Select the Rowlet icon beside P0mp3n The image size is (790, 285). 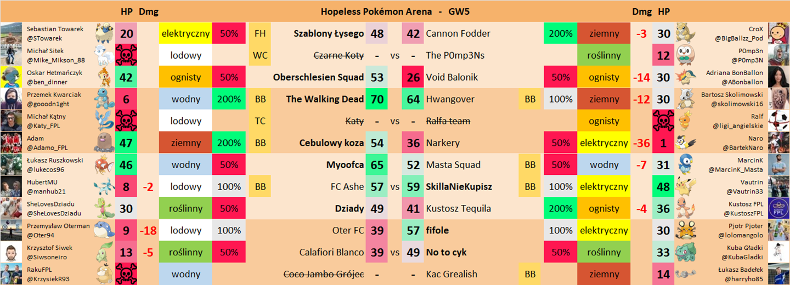point(685,55)
